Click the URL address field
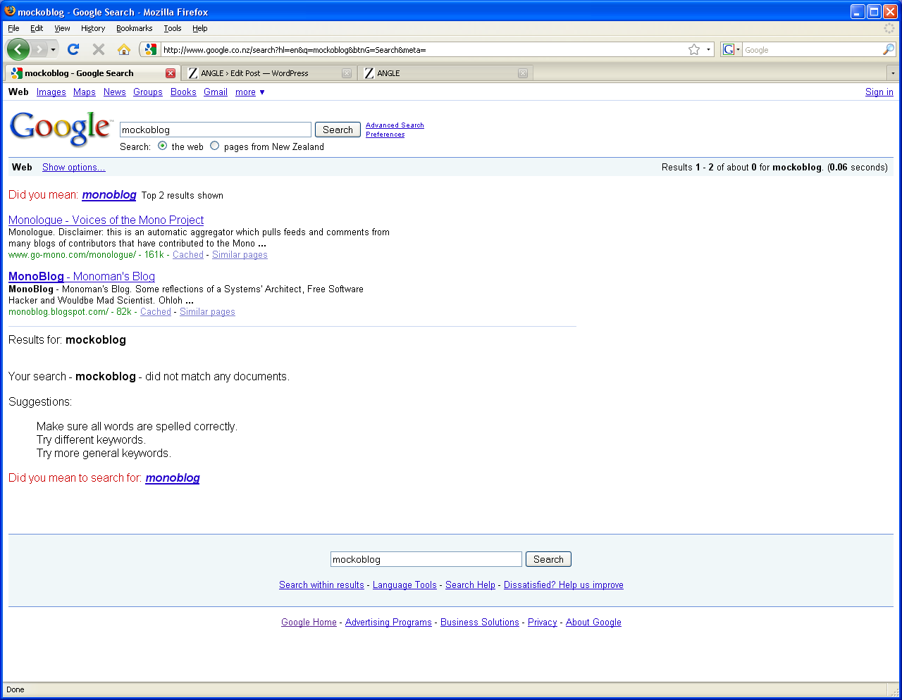 coord(423,50)
